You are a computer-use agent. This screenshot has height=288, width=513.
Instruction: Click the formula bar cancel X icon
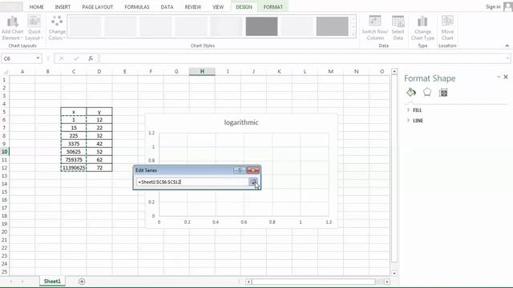tap(61, 58)
